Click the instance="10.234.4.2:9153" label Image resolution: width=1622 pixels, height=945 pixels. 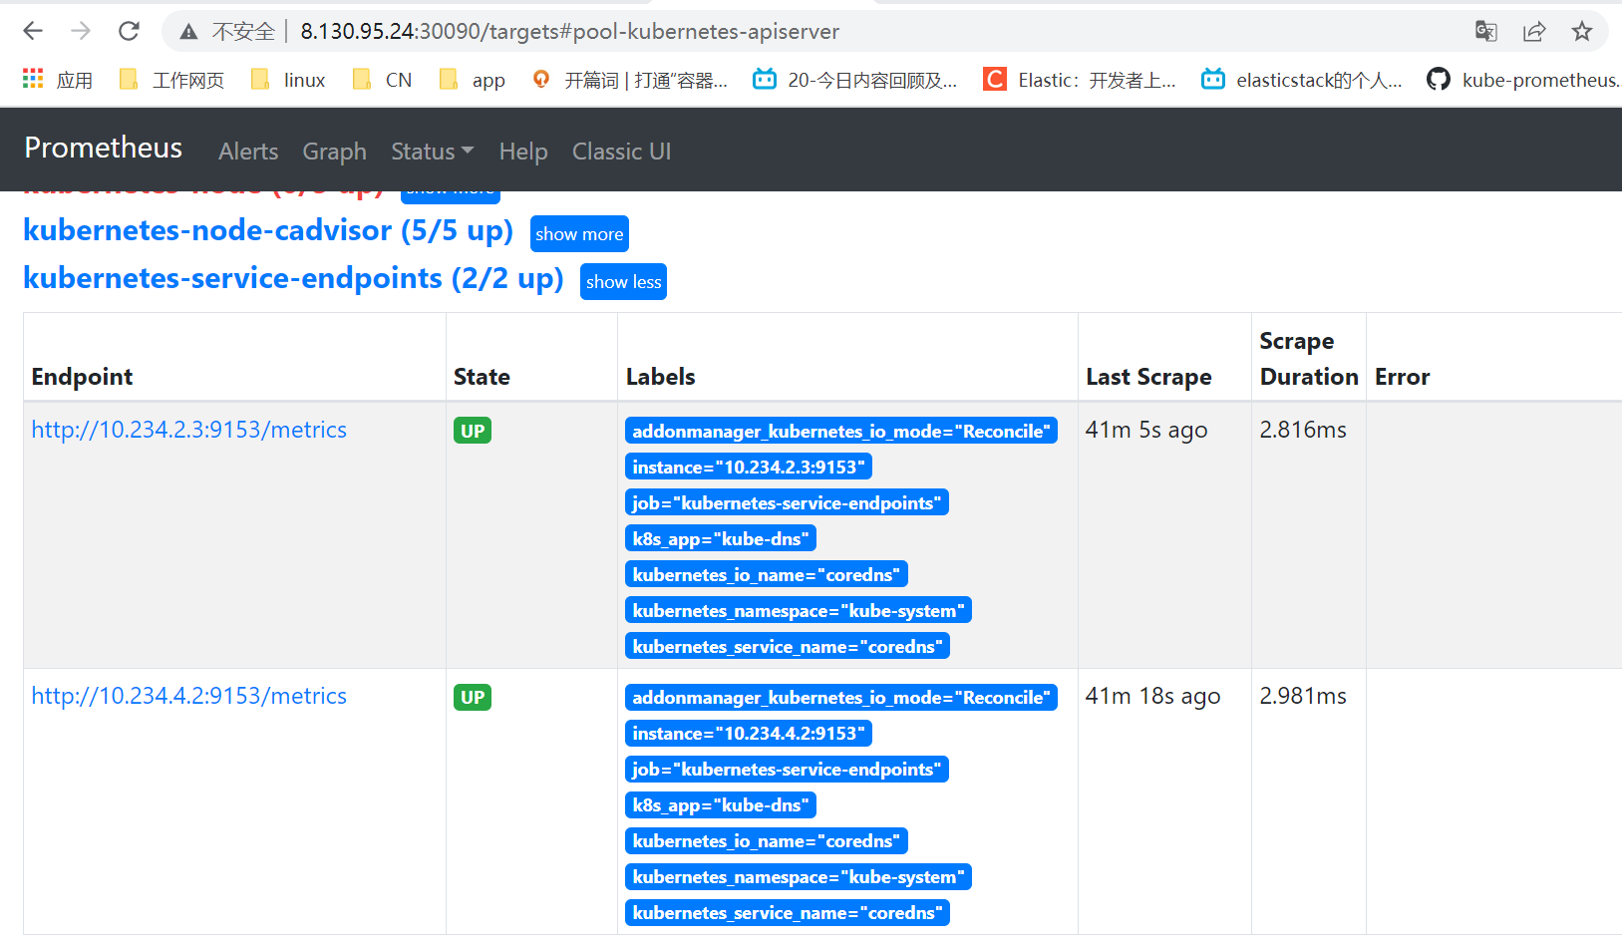point(749,733)
